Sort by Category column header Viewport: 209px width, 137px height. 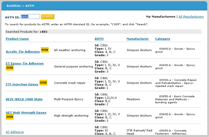[162, 39]
